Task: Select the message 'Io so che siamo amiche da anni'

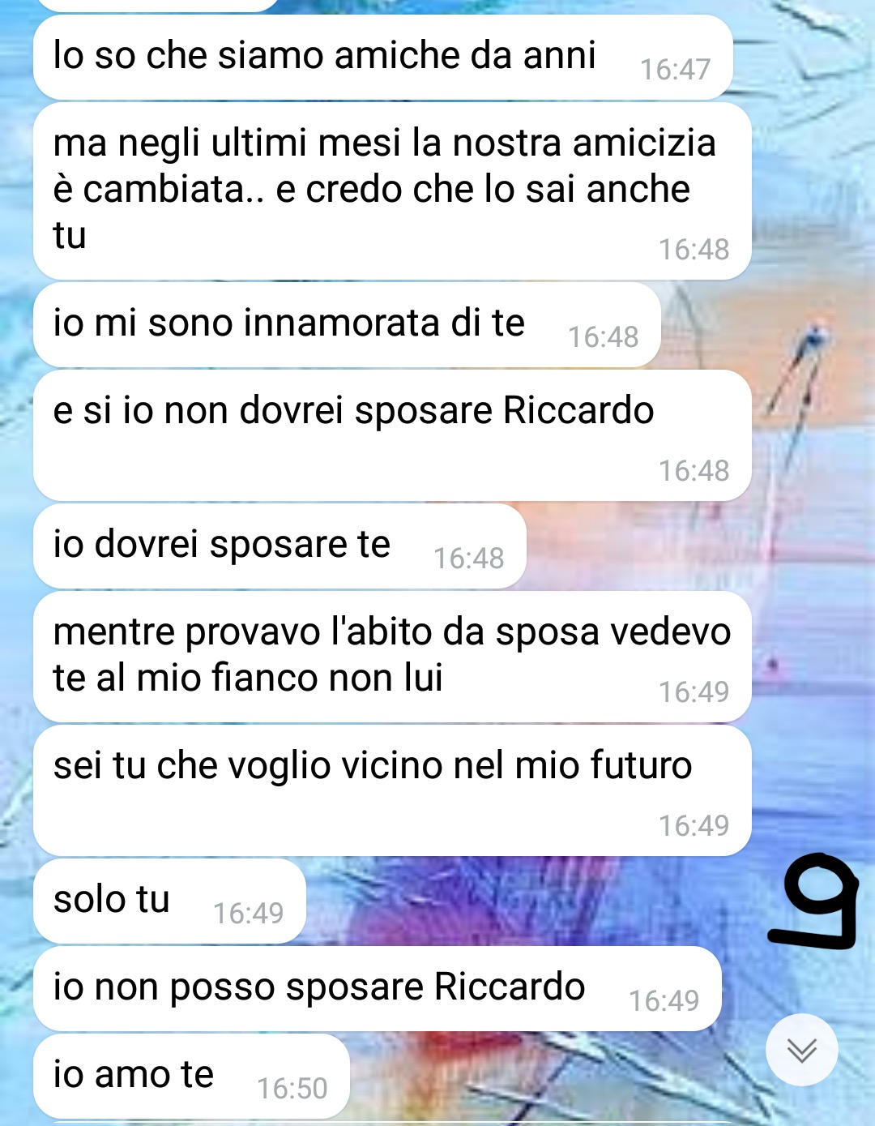Action: tap(383, 58)
